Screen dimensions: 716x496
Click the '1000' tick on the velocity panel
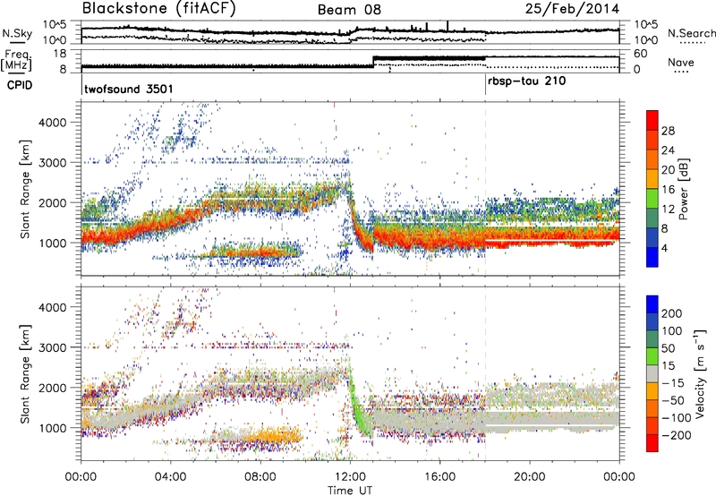click(x=52, y=428)
